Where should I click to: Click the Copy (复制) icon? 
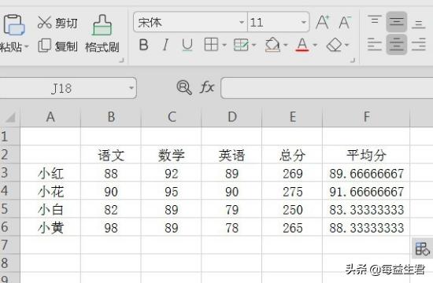(x=44, y=46)
